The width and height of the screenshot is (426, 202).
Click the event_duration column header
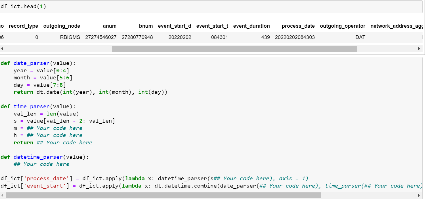pyautogui.click(x=251, y=26)
